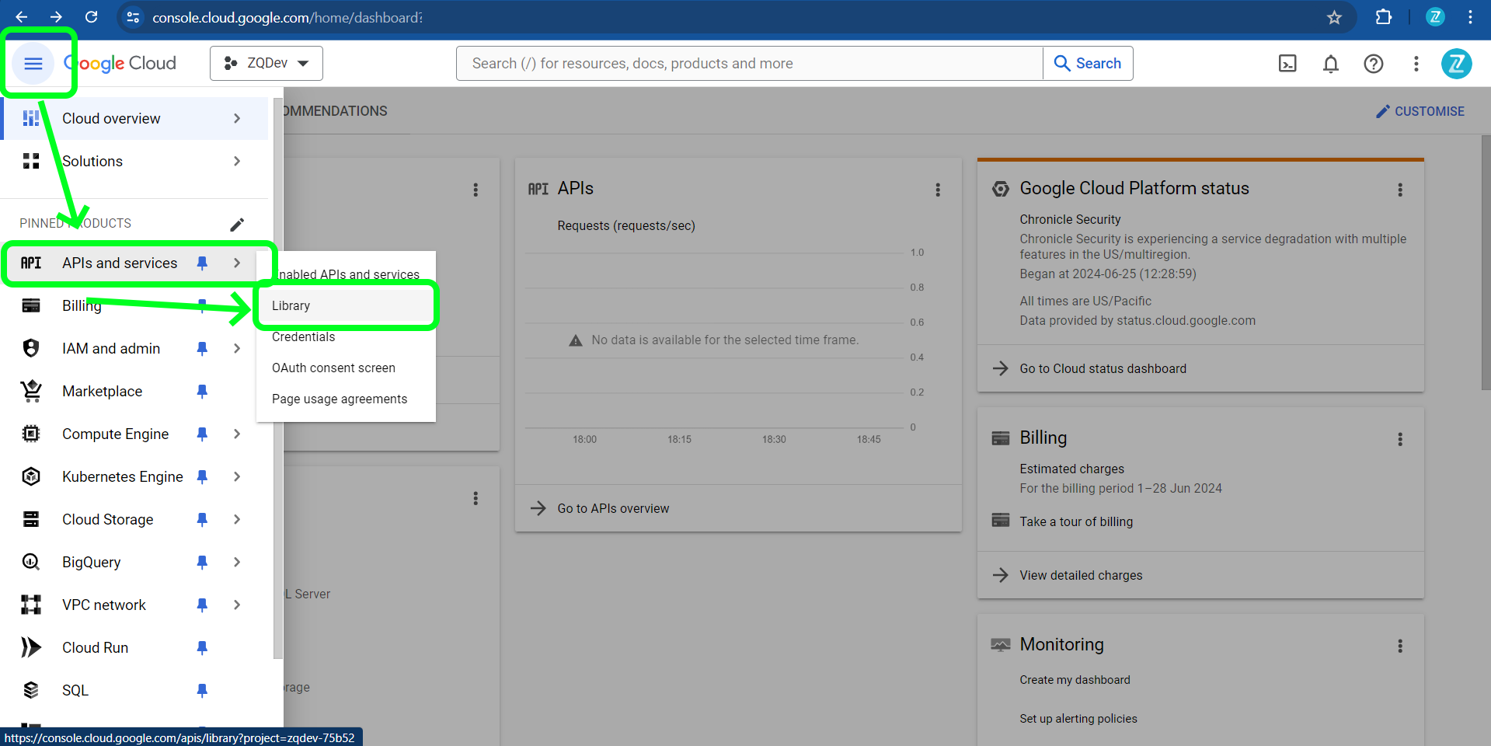The width and height of the screenshot is (1491, 746).
Task: Edit pinned products with pencil icon
Action: [x=237, y=225]
